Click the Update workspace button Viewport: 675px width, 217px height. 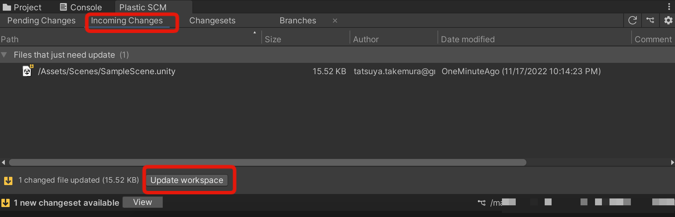coord(188,180)
